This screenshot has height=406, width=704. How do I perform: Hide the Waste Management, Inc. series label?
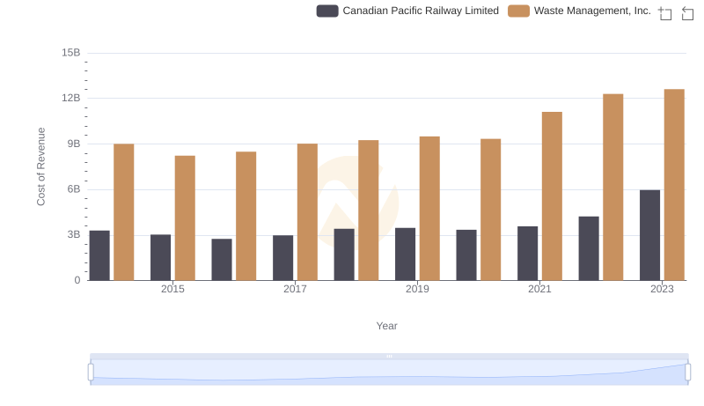point(592,11)
